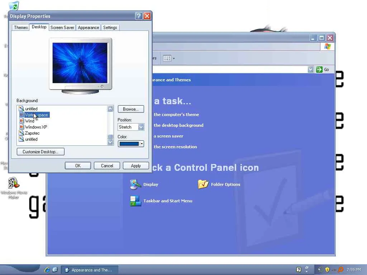This screenshot has width=367, height=275.
Task: Click the Windows XP image file icon
Action: (x=21, y=127)
